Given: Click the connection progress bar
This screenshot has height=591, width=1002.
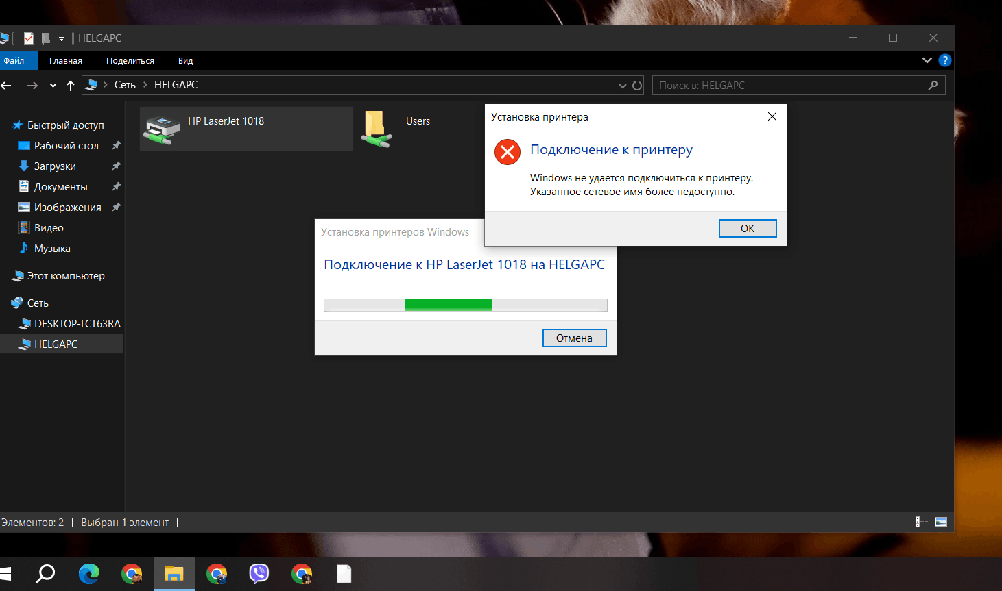Looking at the screenshot, I should tap(466, 305).
